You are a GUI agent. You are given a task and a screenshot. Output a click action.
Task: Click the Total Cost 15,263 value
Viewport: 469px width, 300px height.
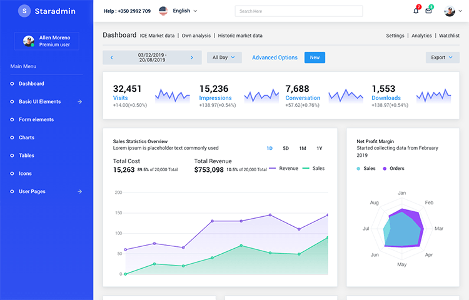click(124, 170)
